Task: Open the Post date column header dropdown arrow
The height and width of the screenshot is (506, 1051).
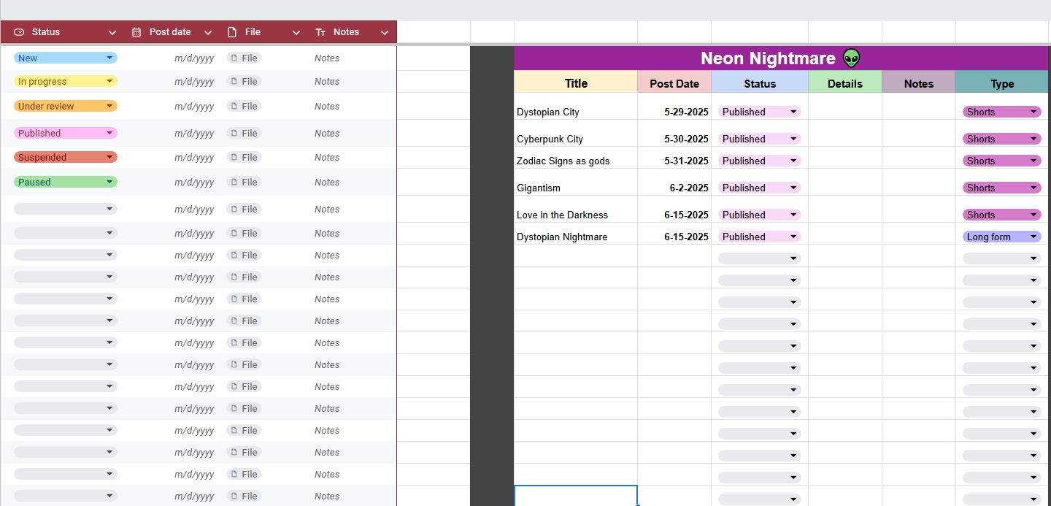Action: tap(208, 33)
